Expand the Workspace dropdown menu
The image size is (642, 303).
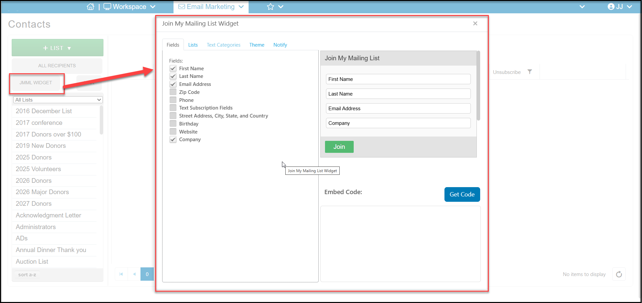(153, 7)
